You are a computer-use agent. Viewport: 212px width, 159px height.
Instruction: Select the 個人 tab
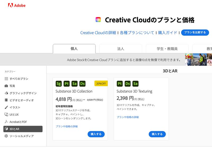point(74,49)
